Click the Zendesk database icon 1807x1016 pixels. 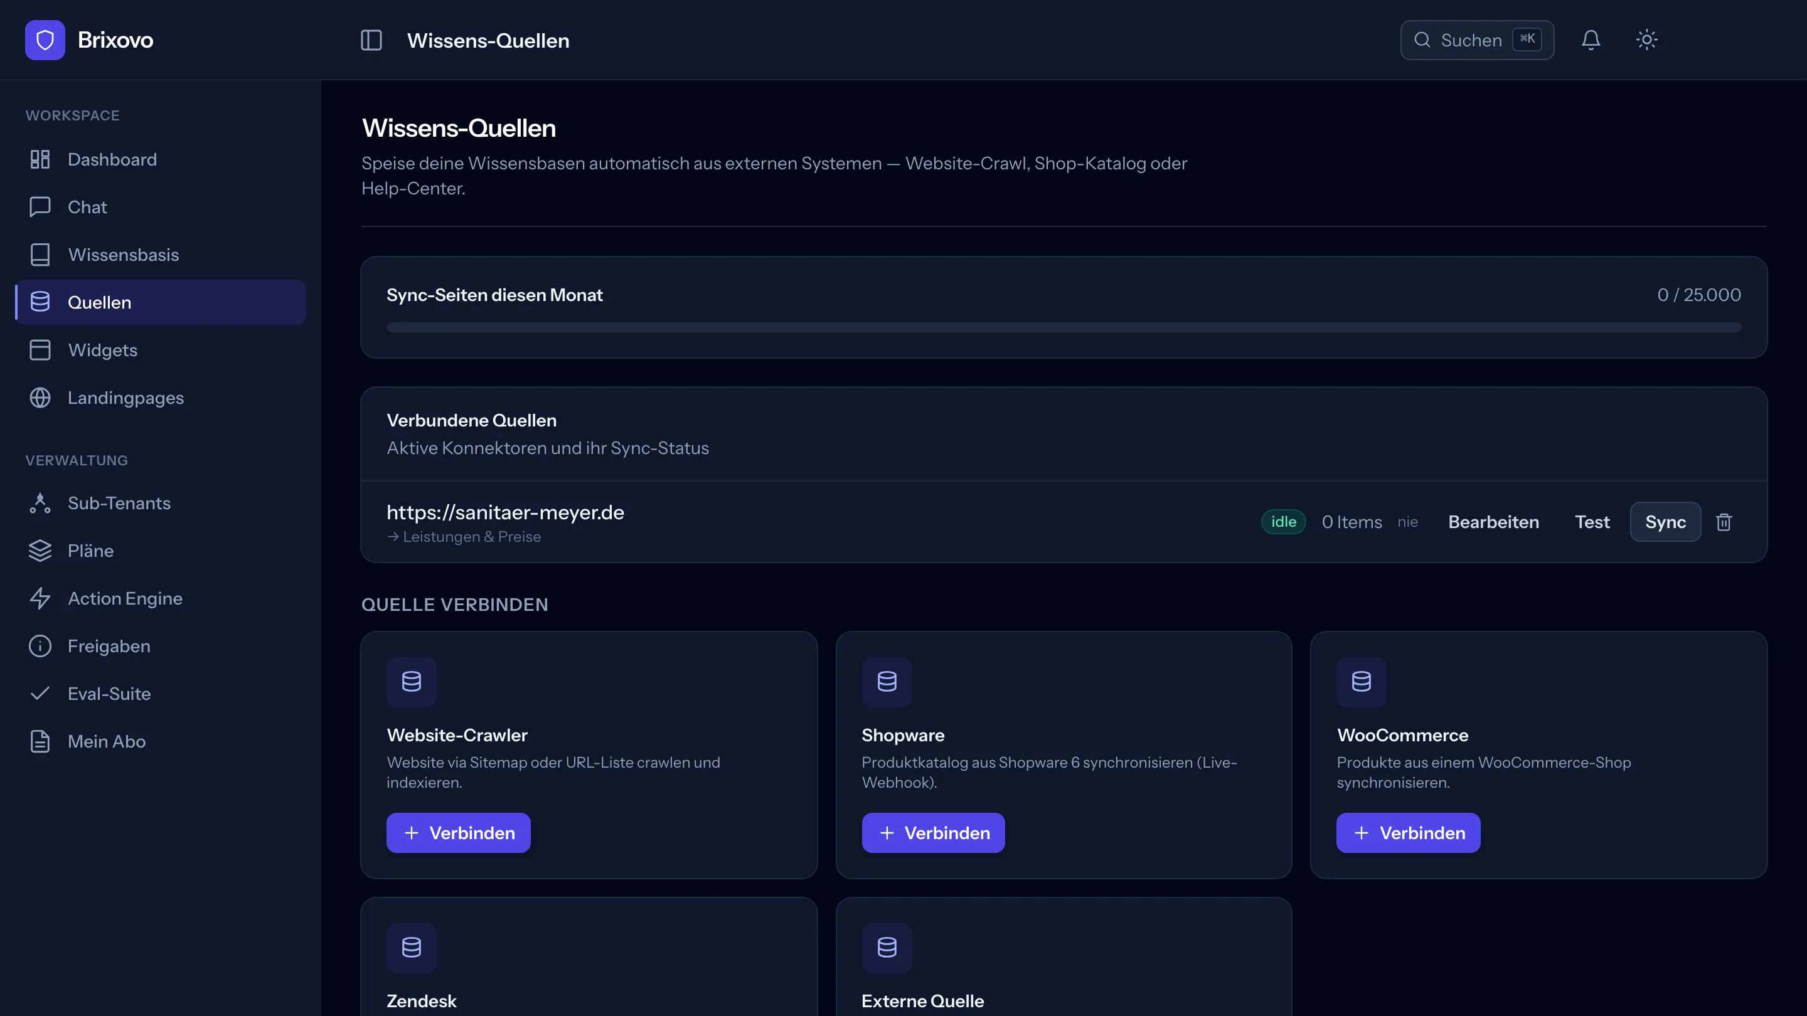click(412, 948)
